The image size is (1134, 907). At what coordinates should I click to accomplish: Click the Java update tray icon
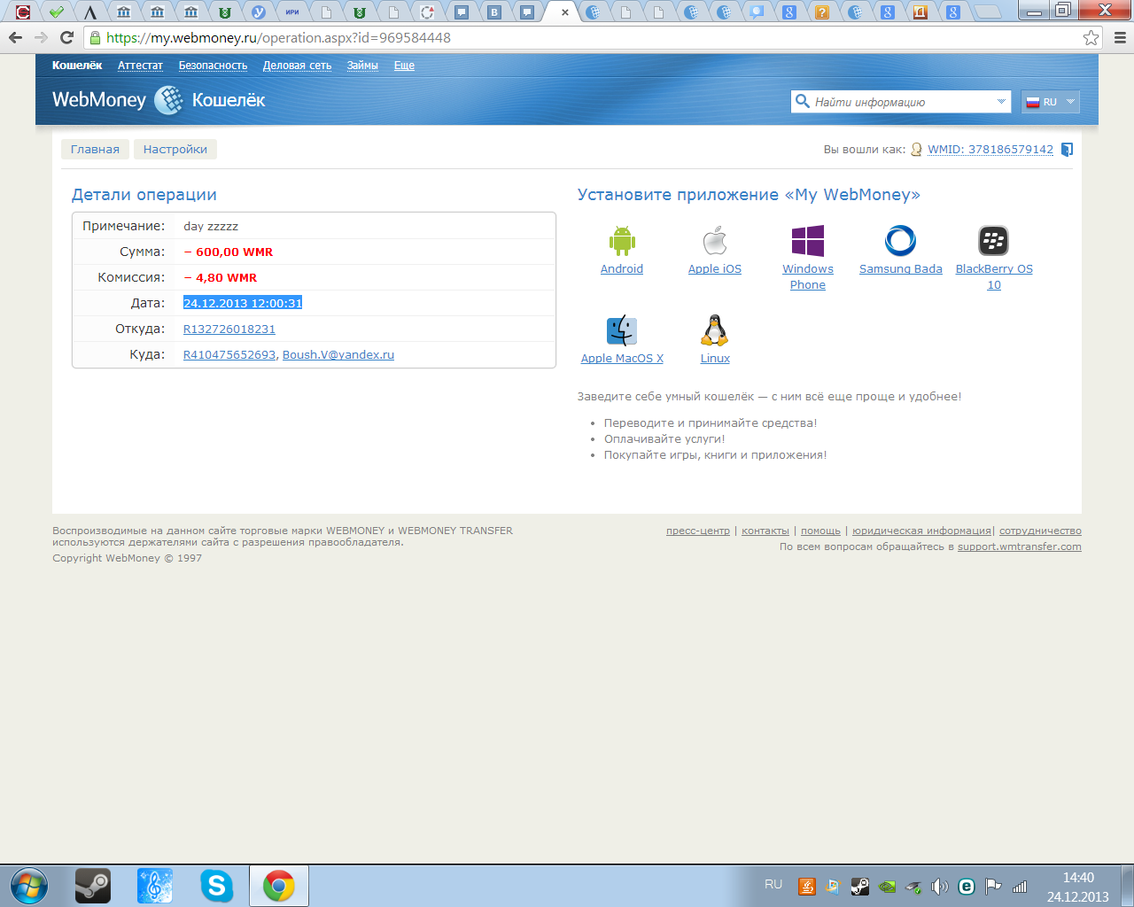pyautogui.click(x=806, y=886)
